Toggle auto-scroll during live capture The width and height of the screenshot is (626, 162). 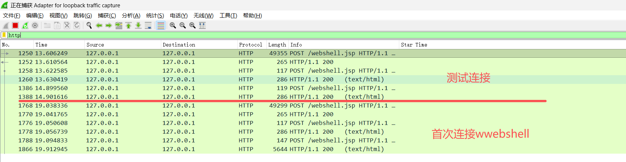[x=148, y=25]
